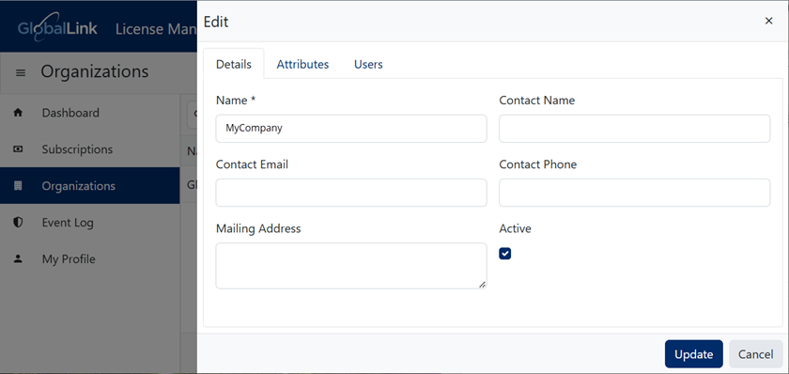
Task: Click the Cancel button
Action: 755,354
